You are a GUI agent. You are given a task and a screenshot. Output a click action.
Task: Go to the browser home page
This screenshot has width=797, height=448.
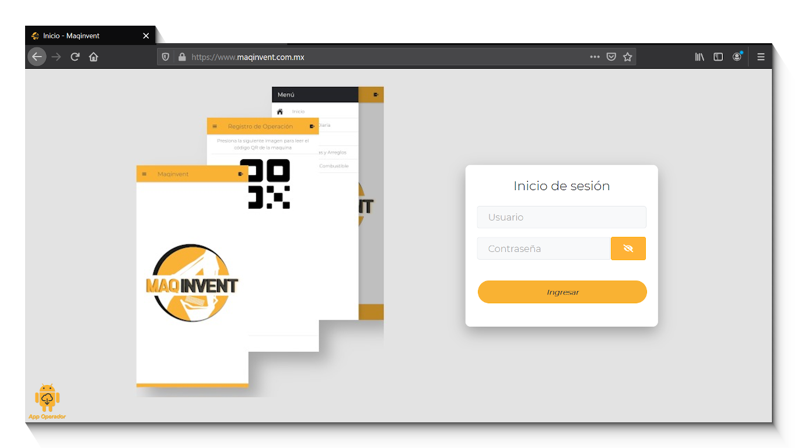[x=93, y=57]
